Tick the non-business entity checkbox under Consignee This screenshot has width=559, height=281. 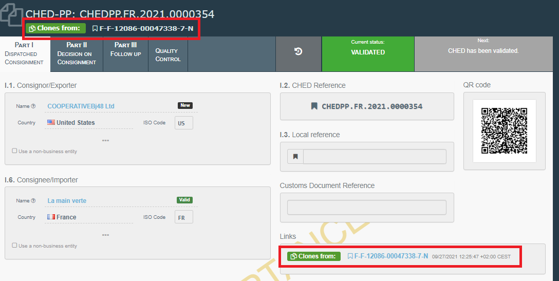(14, 246)
